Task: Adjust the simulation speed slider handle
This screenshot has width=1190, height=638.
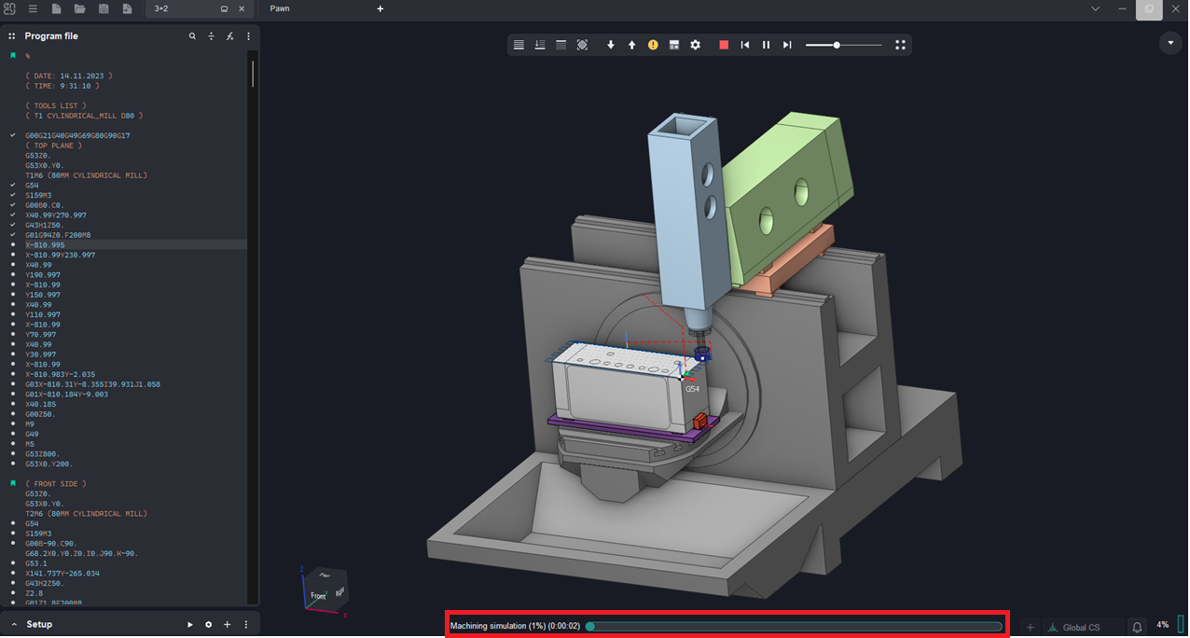Action: click(837, 45)
